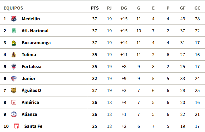This screenshot has height=132, width=205.
Task: Click the GF column header
Action: [183, 8]
